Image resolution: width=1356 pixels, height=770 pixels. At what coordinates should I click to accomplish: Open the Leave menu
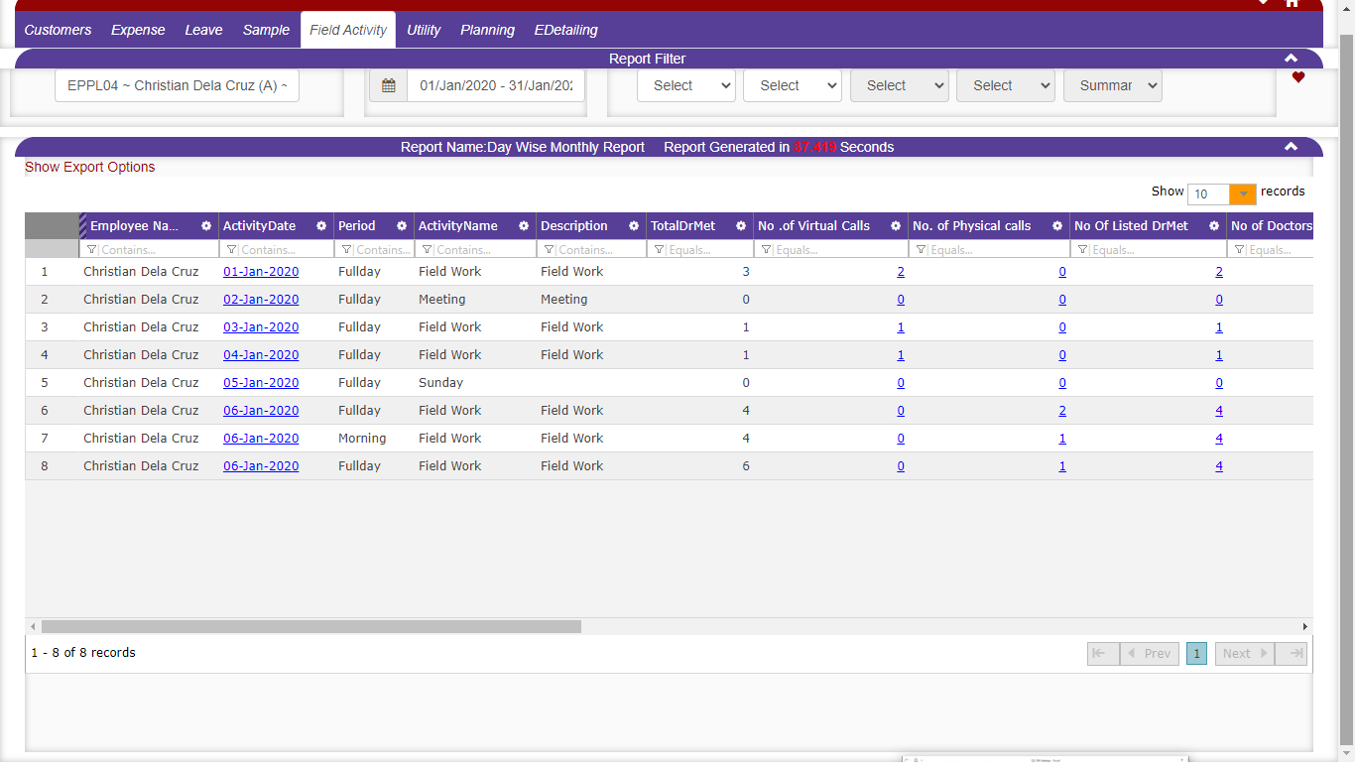(203, 30)
